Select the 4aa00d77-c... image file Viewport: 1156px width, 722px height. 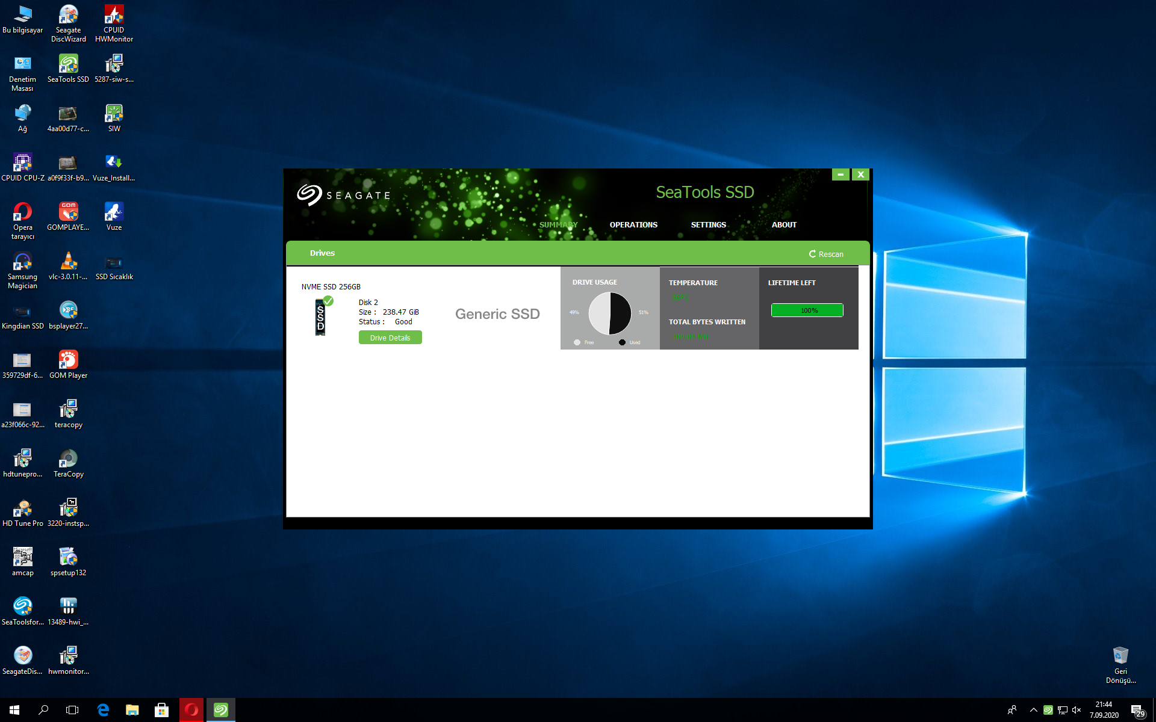click(69, 118)
